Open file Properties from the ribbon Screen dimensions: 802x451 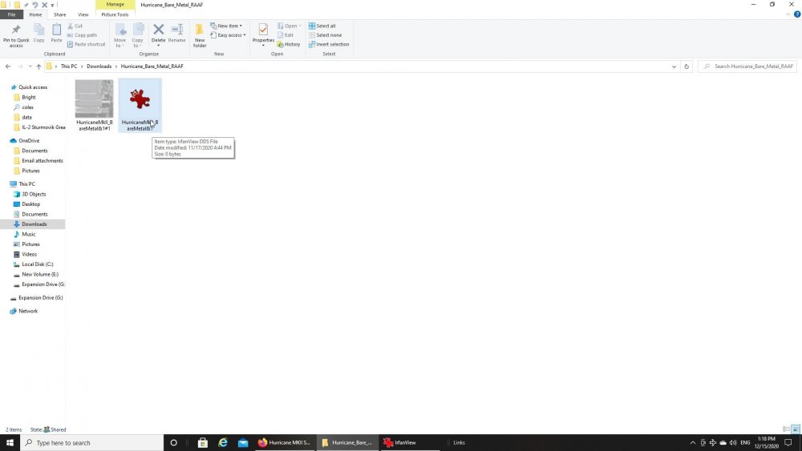coord(263,32)
